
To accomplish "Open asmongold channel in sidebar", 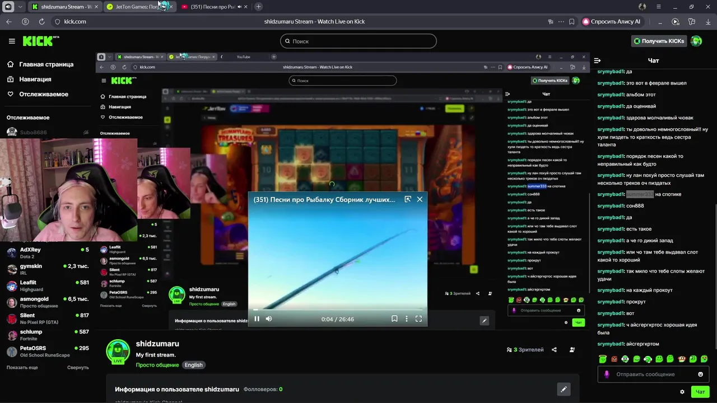I will click(x=48, y=302).
